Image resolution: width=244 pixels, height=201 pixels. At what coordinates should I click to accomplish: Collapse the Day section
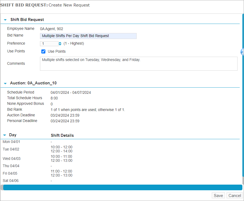tap(5, 135)
